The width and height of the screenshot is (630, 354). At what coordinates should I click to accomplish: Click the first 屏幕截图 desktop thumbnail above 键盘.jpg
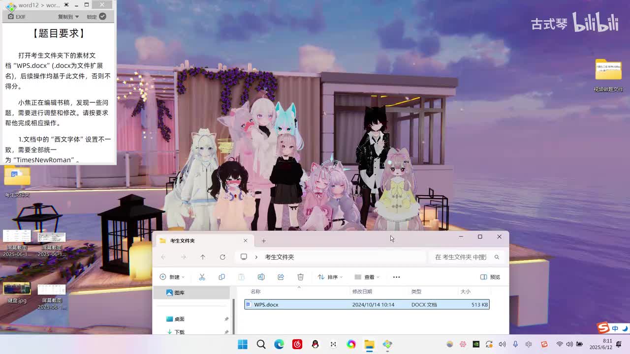point(17,244)
